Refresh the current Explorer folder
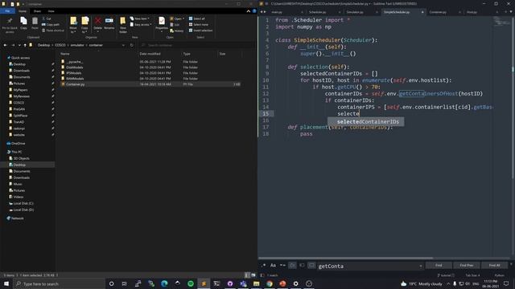Screen dimensions: 515x289 [x=132, y=45]
